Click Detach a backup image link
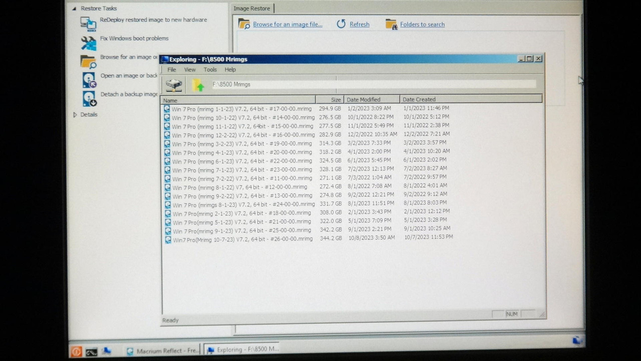The height and width of the screenshot is (361, 641). point(129,94)
